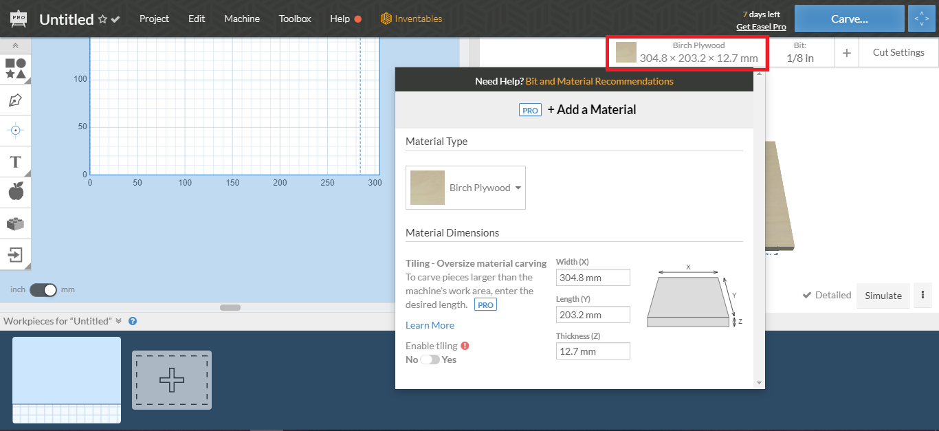Click the Simulate button
This screenshot has height=431, width=939.
[x=883, y=296]
